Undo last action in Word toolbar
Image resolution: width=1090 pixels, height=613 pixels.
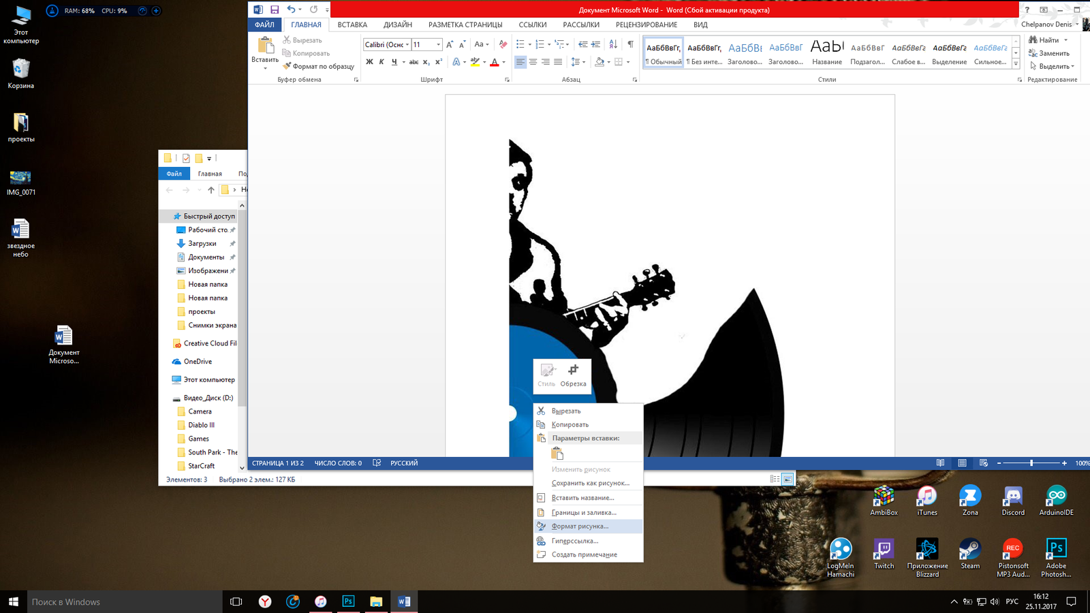click(292, 10)
